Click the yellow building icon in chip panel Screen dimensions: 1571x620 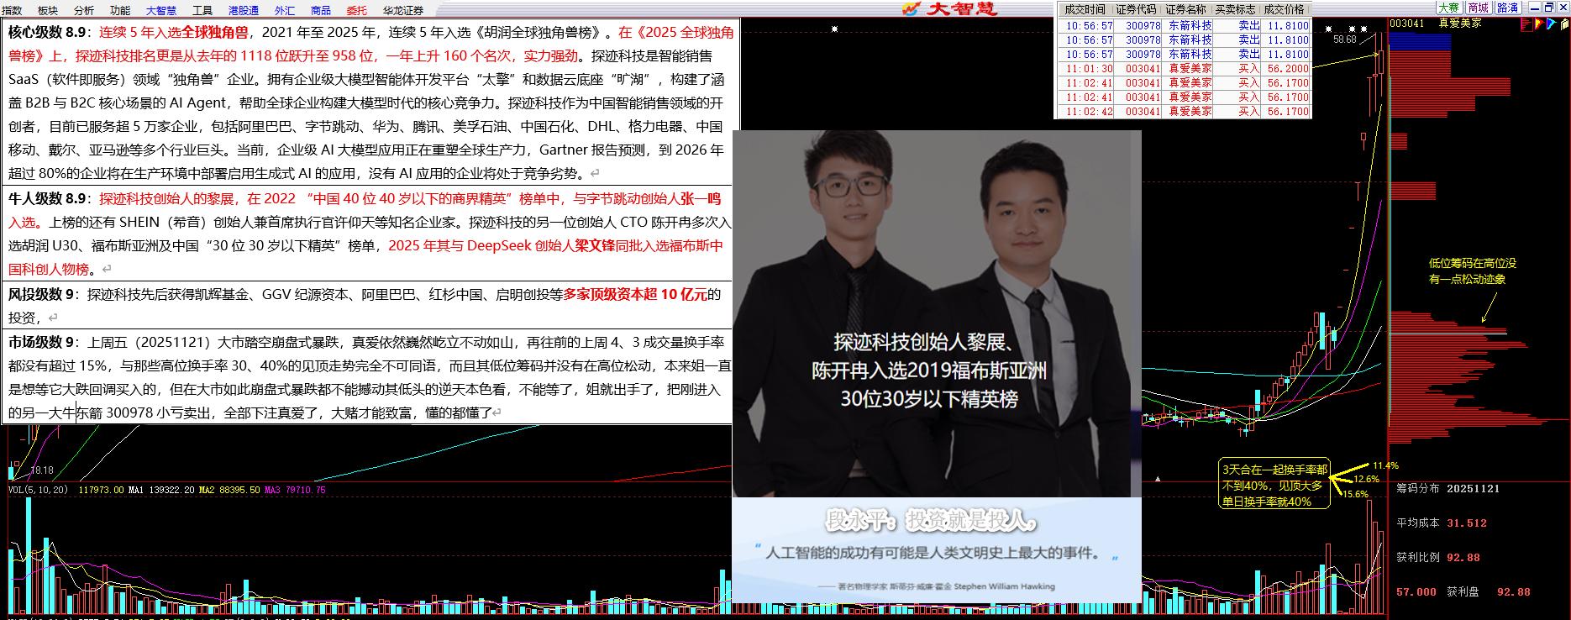coord(1563,24)
